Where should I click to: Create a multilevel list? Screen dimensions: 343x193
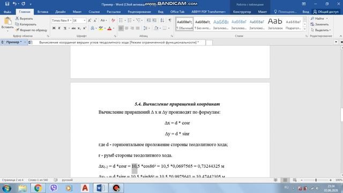138,20
